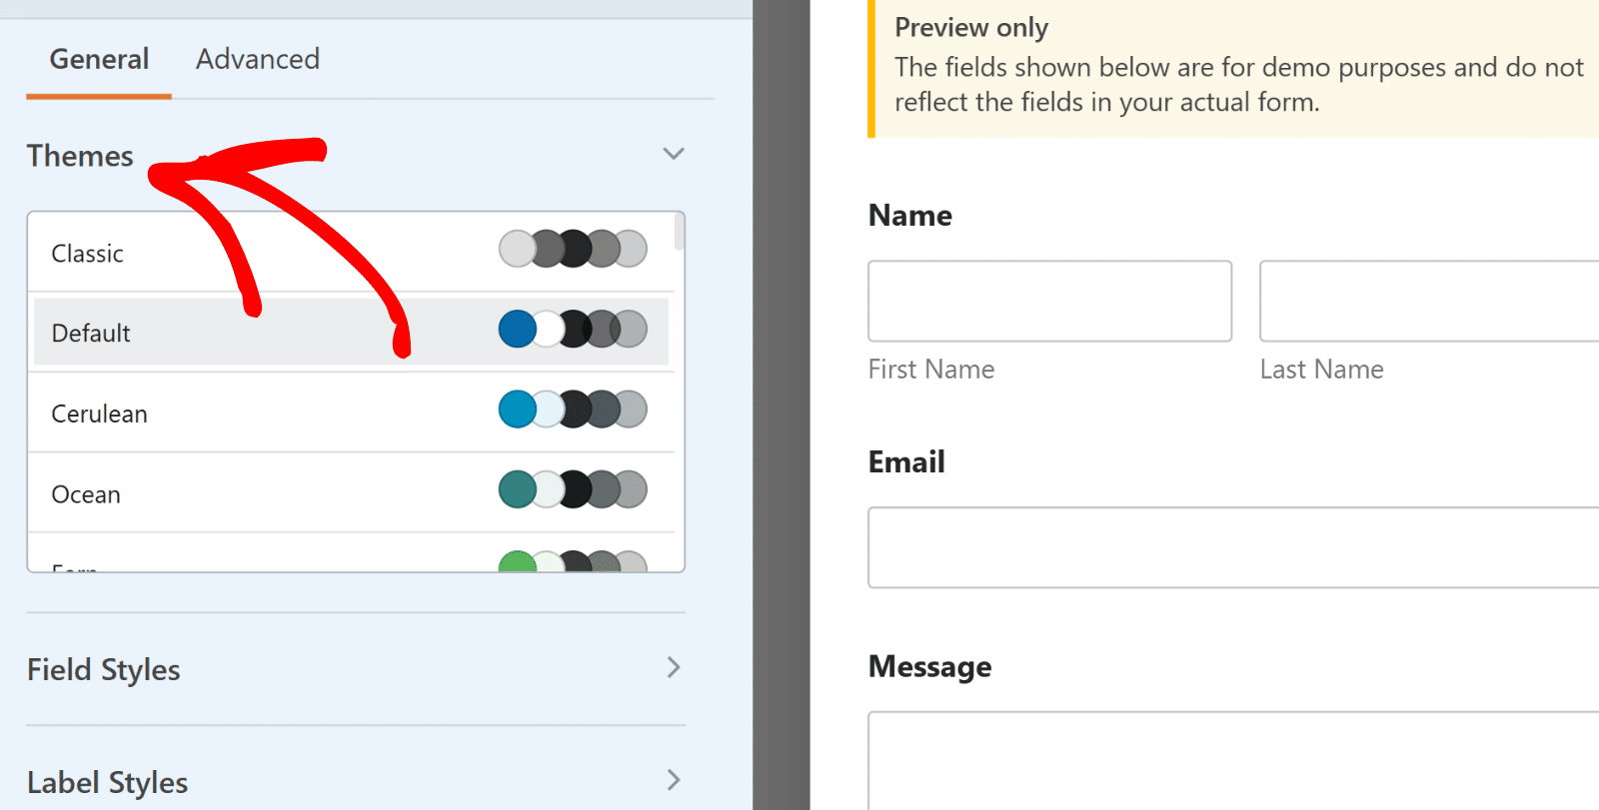This screenshot has width=1599, height=810.
Task: Select the Ocean theme
Action: pyautogui.click(x=200, y=492)
